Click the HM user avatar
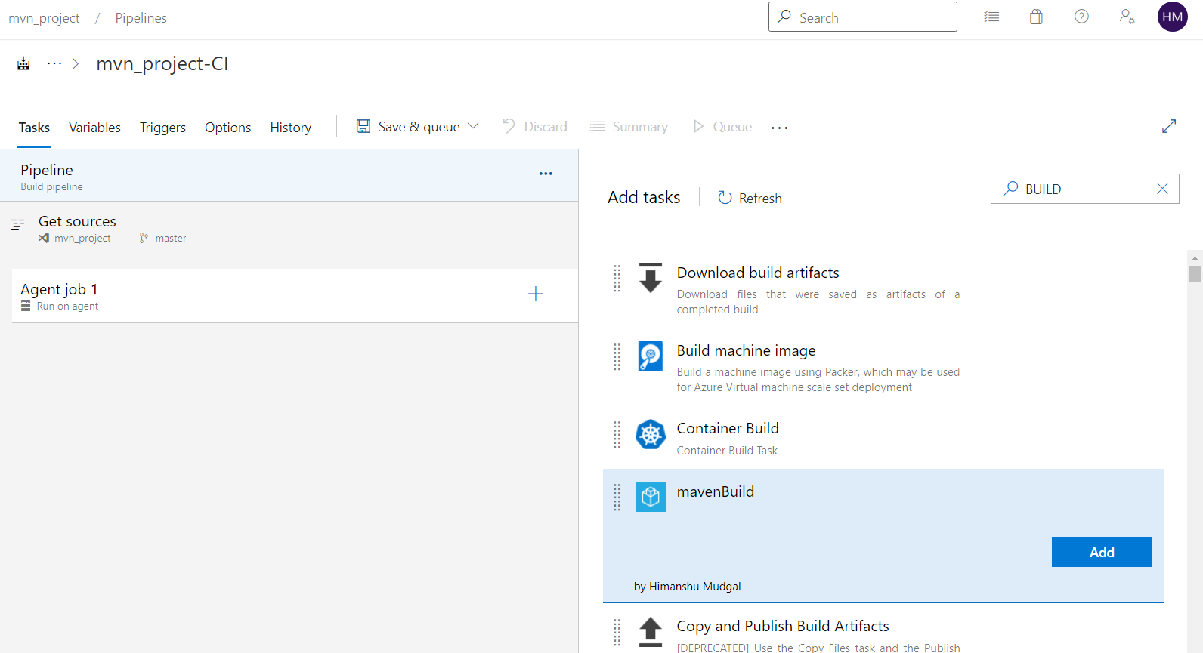Image resolution: width=1203 pixels, height=653 pixels. (1172, 17)
